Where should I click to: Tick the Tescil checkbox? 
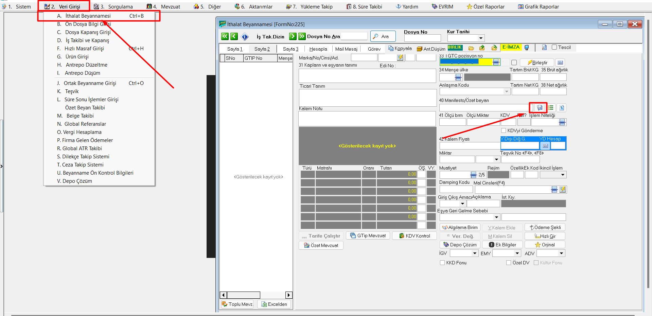click(554, 47)
